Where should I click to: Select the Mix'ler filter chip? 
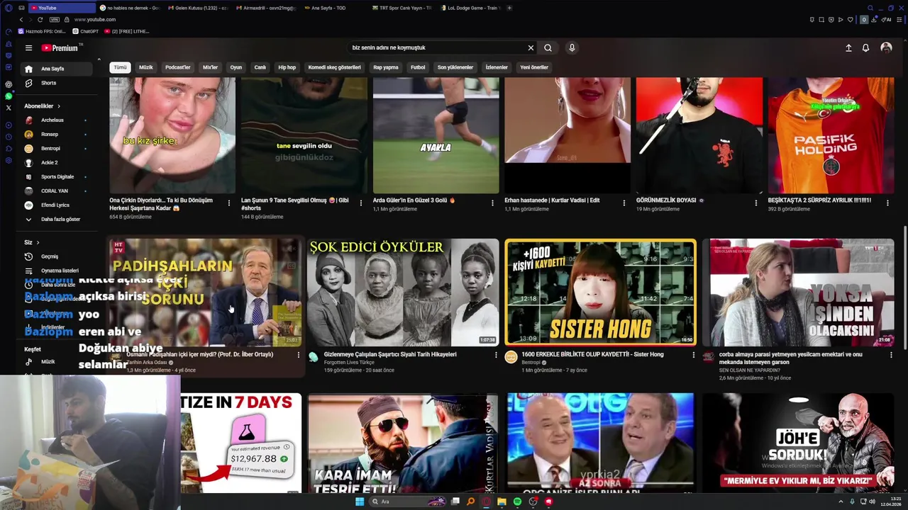[x=211, y=67]
